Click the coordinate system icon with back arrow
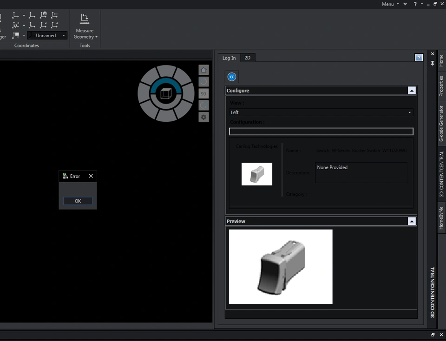 pyautogui.click(x=54, y=15)
